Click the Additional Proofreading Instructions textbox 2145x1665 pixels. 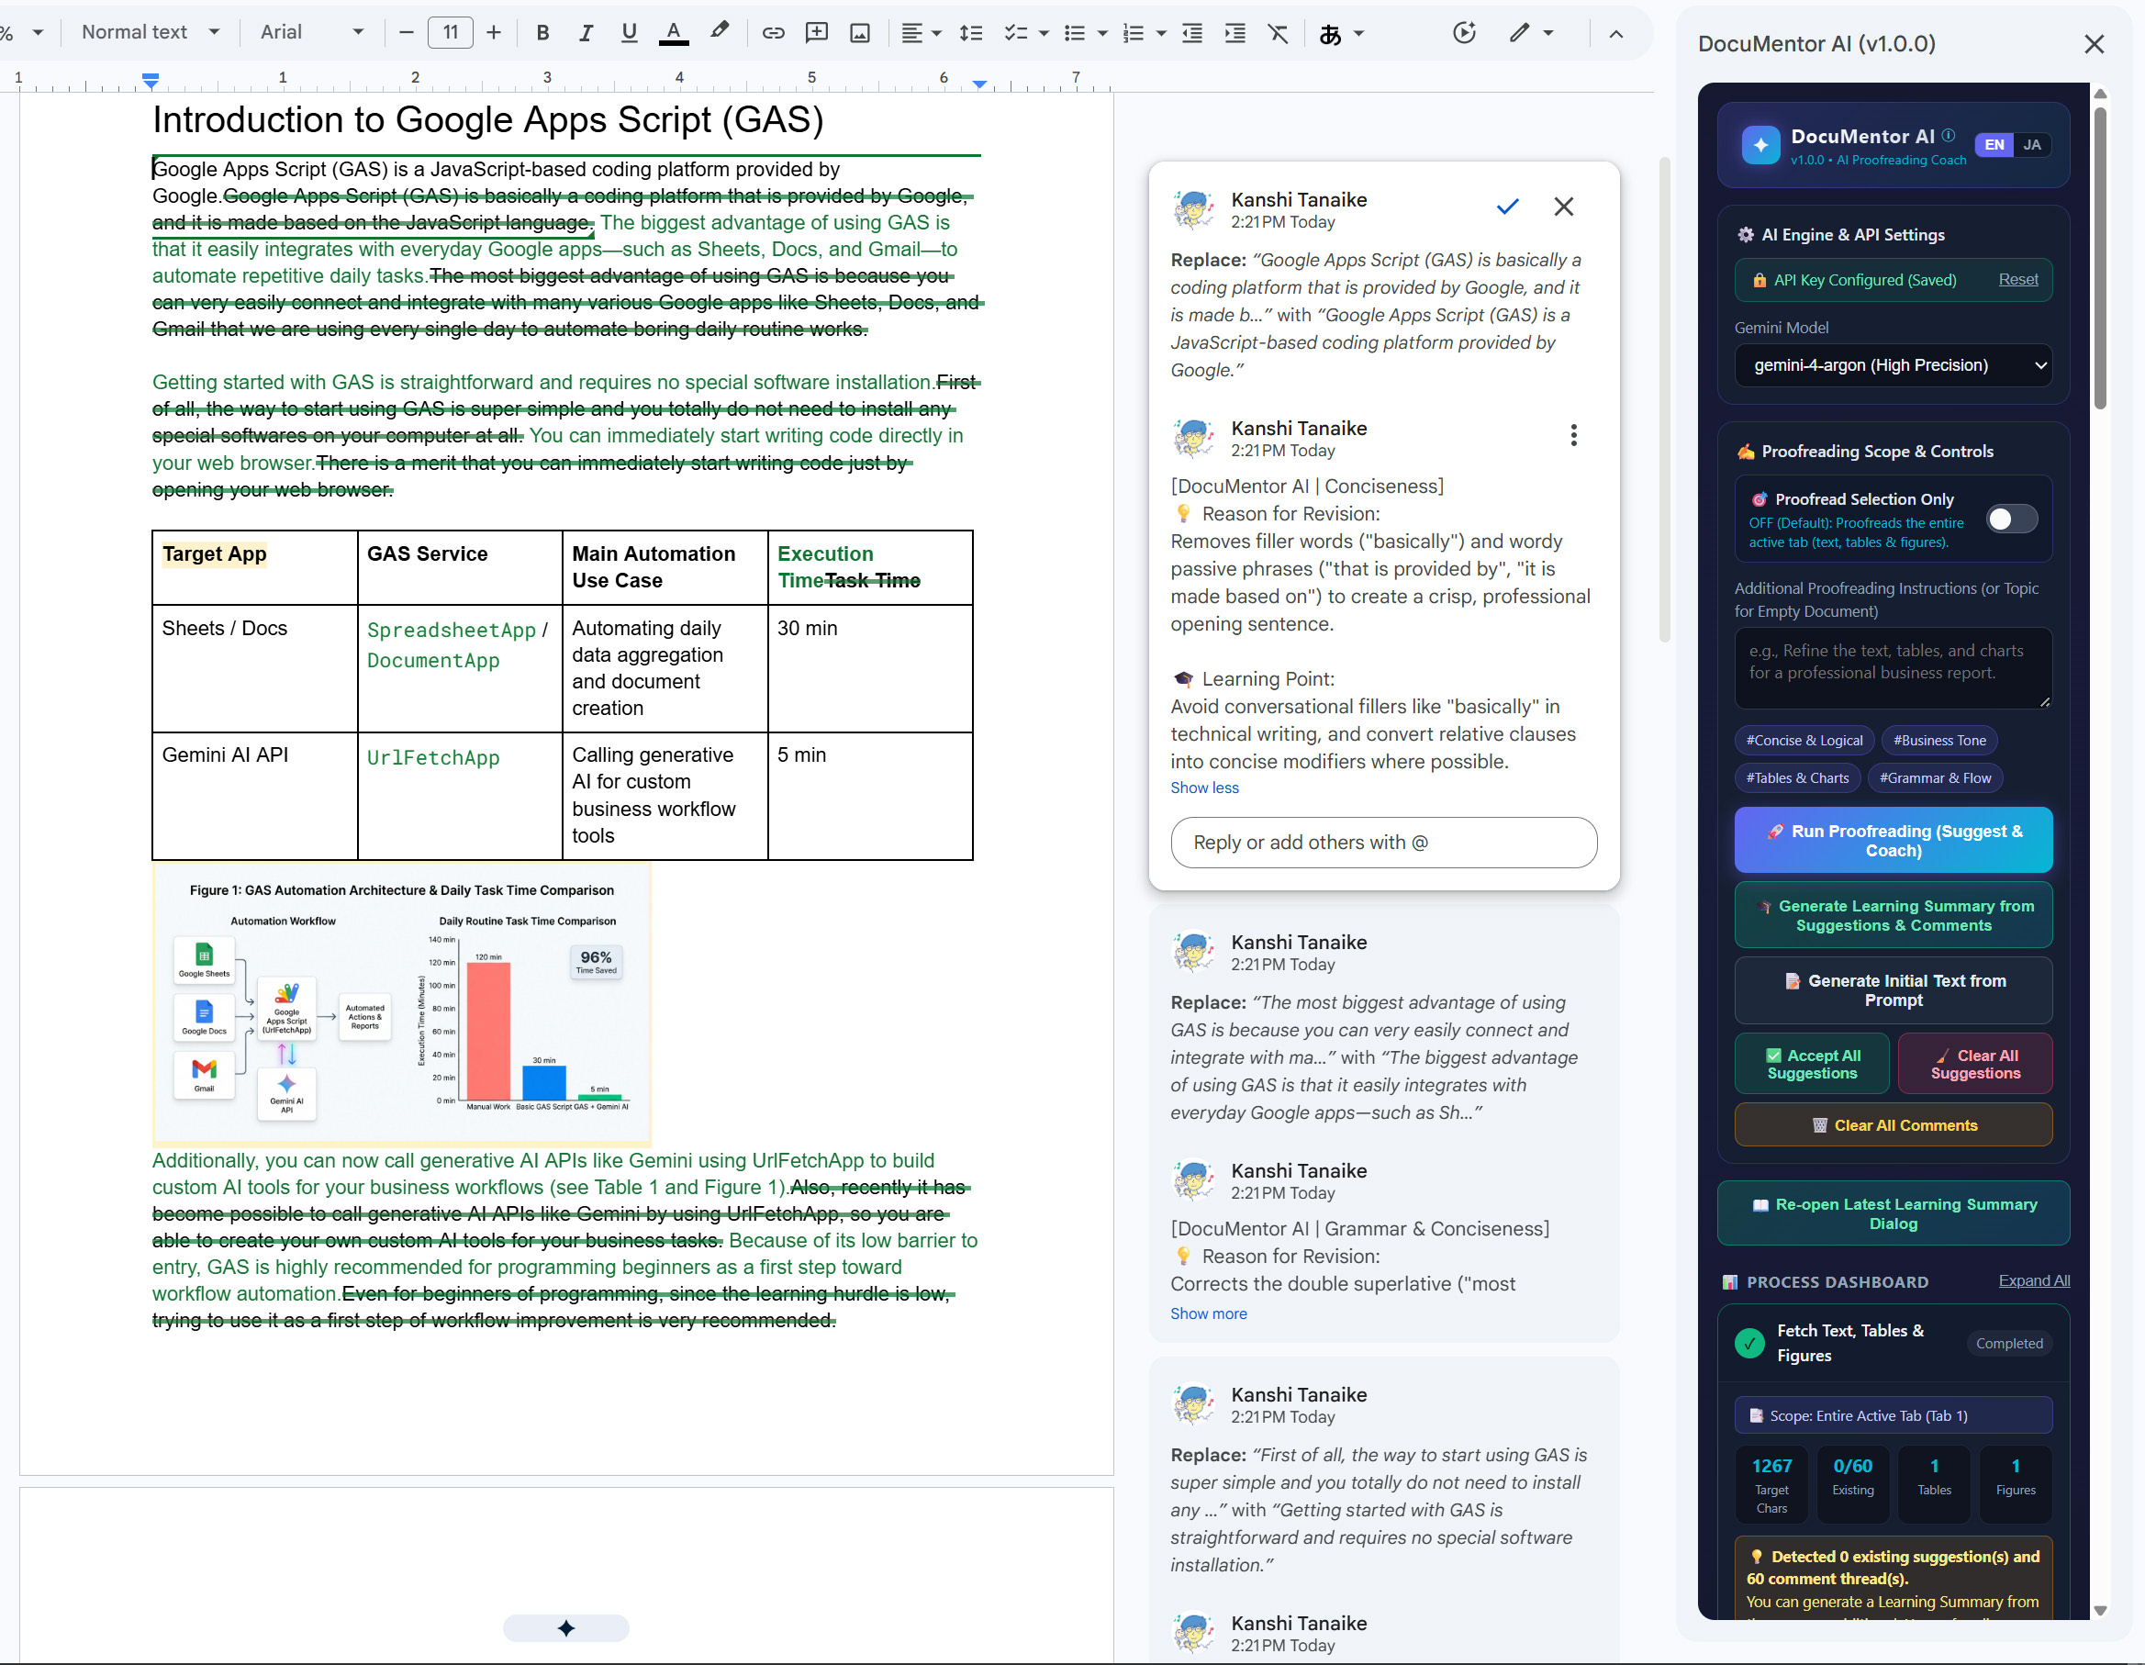[x=1893, y=668]
